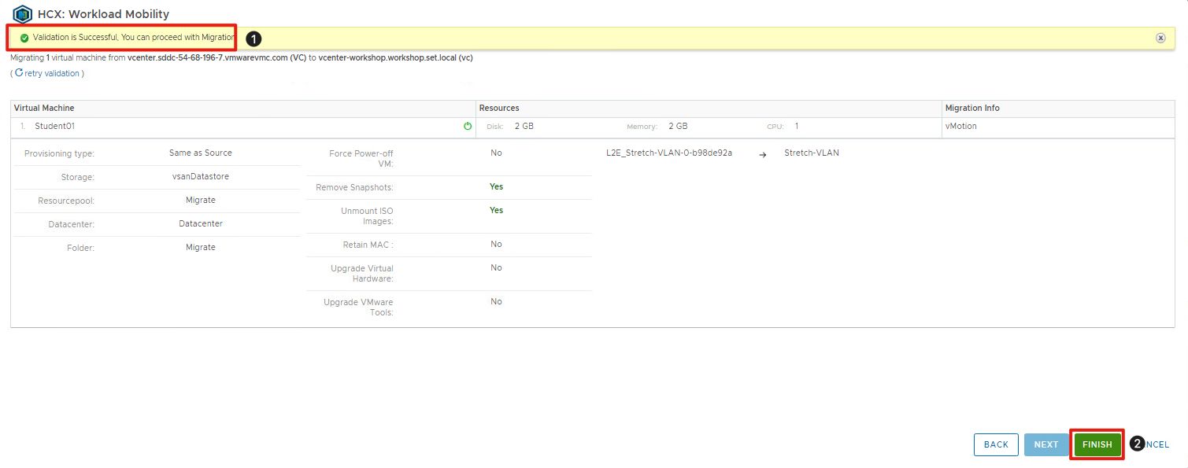The image size is (1188, 468).
Task: Click the numbered annotation marker 1
Action: pos(254,38)
